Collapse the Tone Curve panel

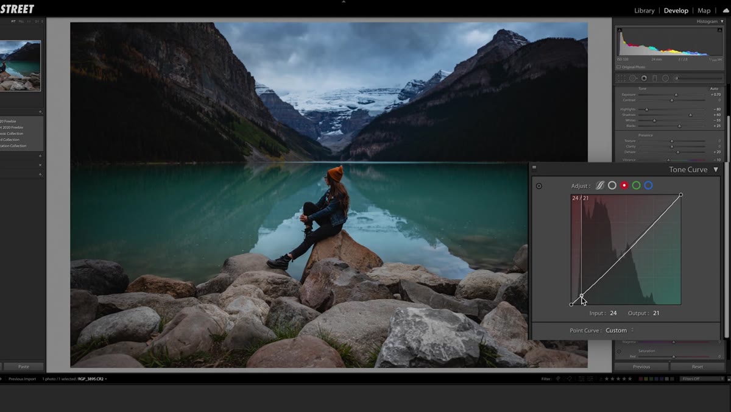coord(716,169)
